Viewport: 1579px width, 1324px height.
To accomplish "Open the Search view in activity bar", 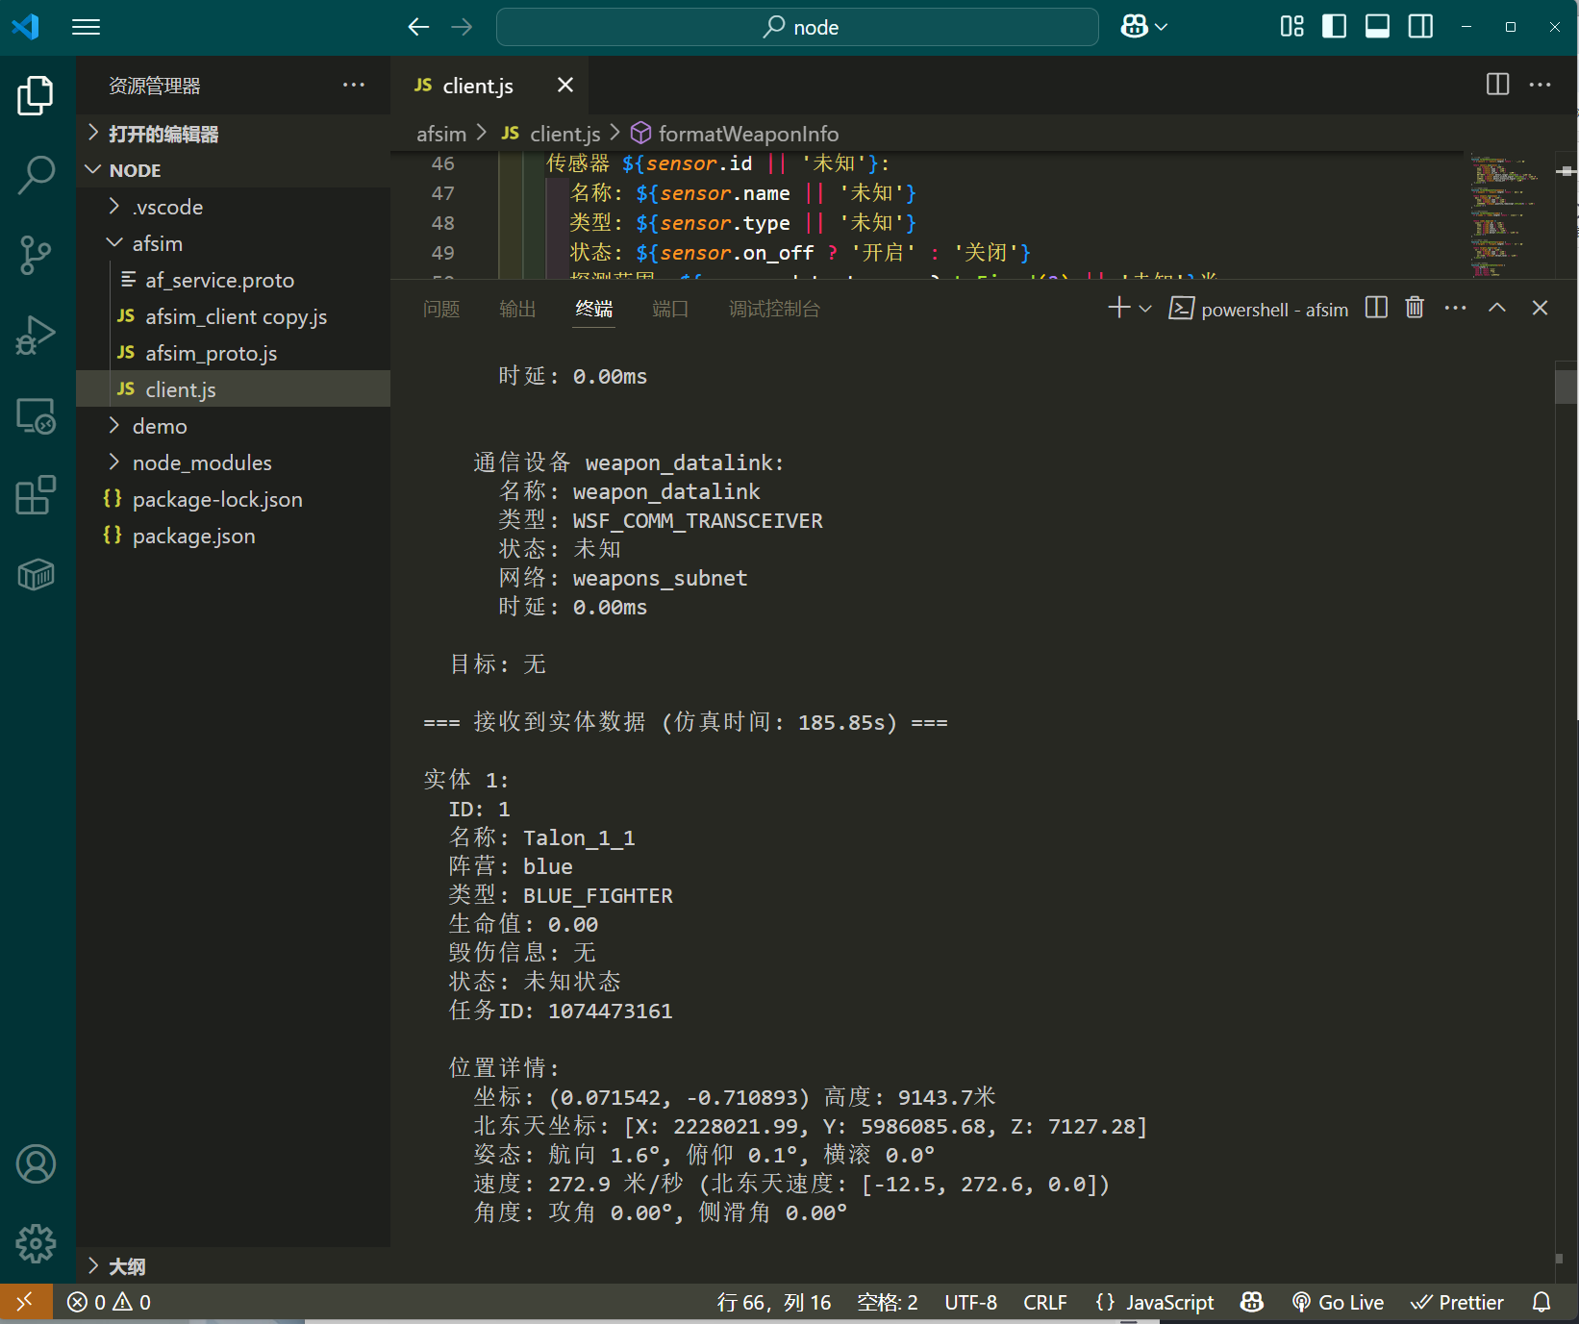I will [36, 175].
